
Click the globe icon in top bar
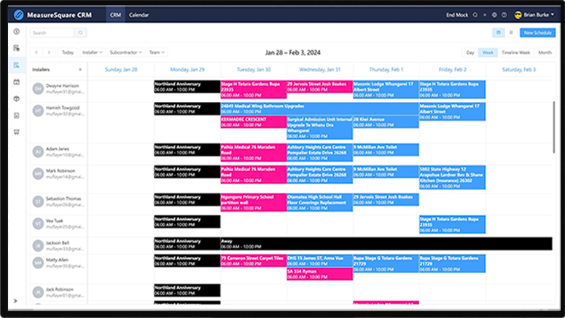click(x=494, y=15)
